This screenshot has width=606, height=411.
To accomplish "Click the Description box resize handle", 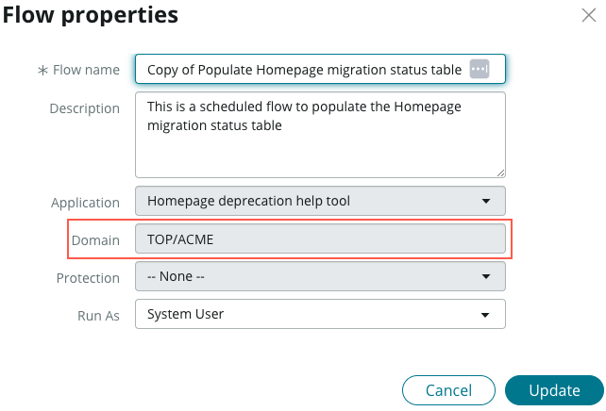I will click(500, 173).
